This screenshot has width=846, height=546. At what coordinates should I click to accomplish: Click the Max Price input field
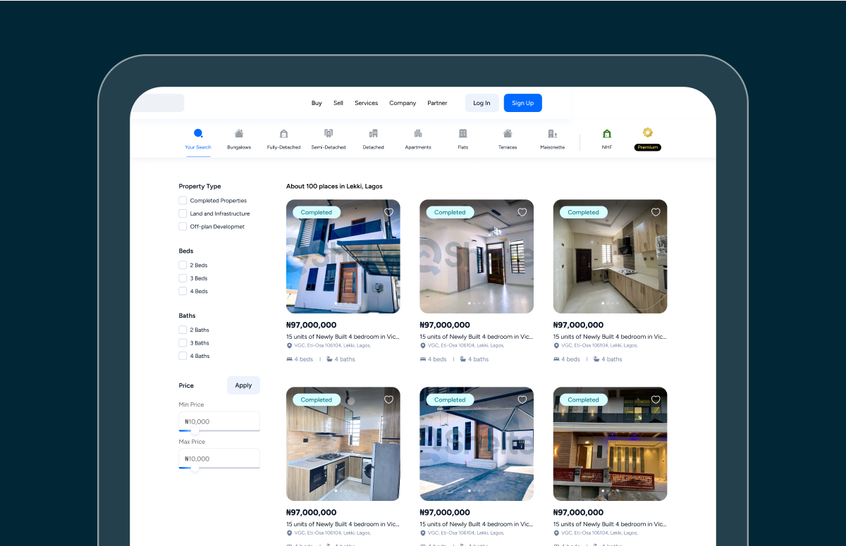(x=219, y=459)
